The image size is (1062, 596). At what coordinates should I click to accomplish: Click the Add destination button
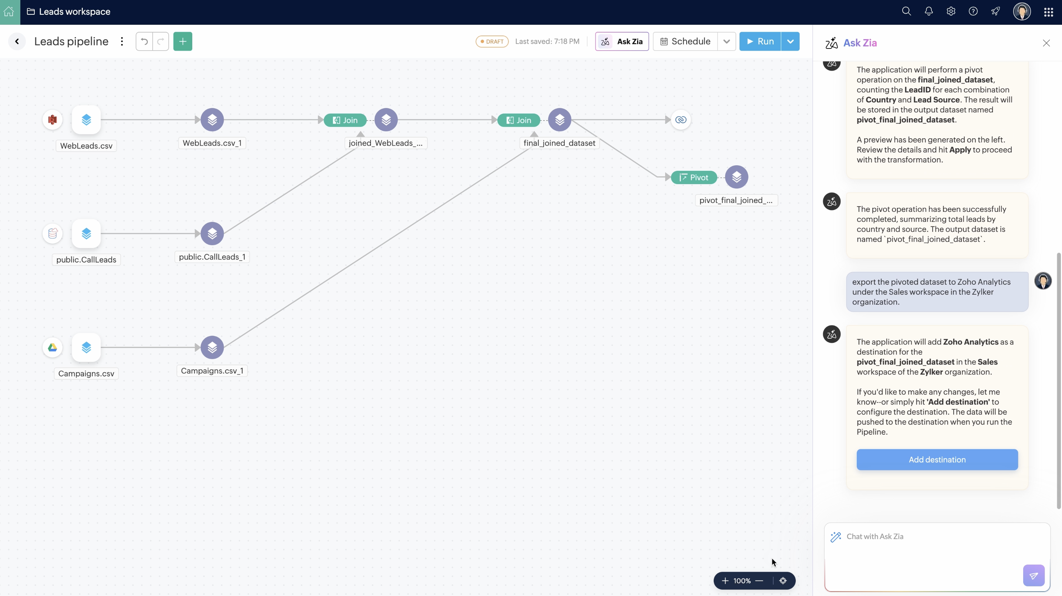pos(937,460)
